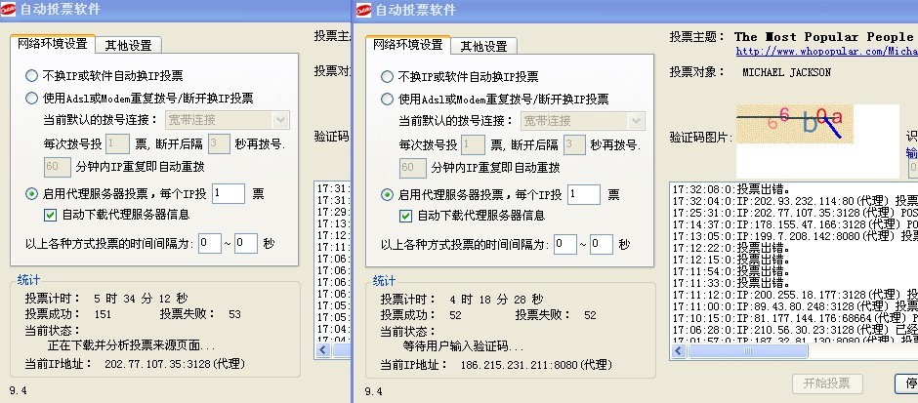Select 不换IP或软件自动换IP投票 radio in left window
918x403 pixels.
31,75
